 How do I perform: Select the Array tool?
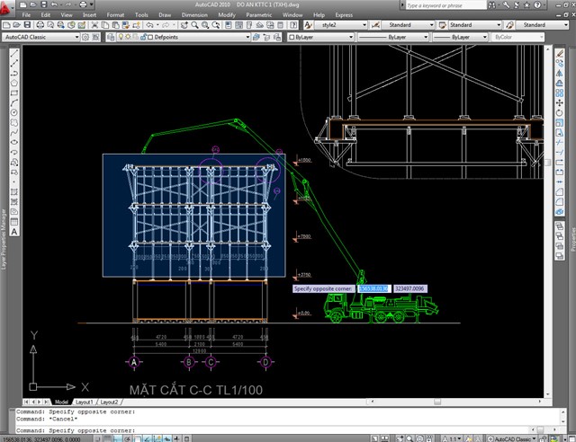[x=559, y=93]
